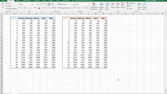Open the Alignment dialog launcher
The height and width of the screenshot is (94, 167).
tap(72, 11)
